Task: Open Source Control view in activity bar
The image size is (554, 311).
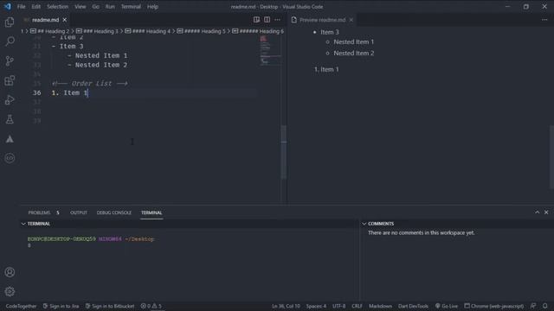Action: click(x=10, y=60)
